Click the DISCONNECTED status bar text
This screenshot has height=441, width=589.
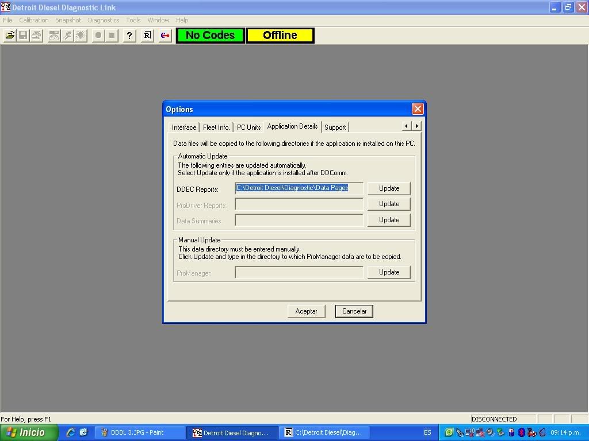(x=494, y=419)
